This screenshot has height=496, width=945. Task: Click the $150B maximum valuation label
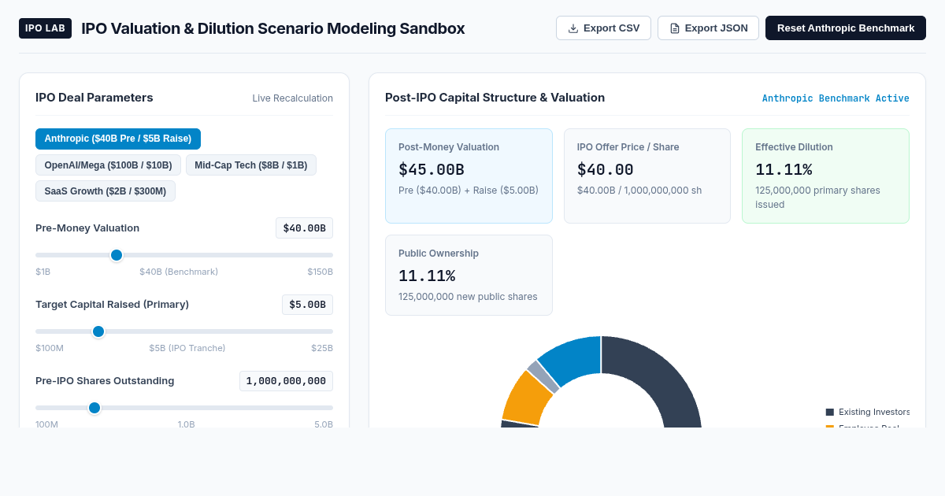tap(321, 272)
